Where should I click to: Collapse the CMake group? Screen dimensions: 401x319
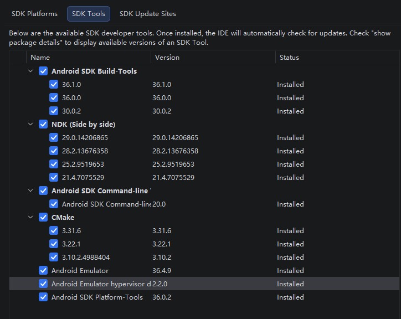tap(30, 217)
